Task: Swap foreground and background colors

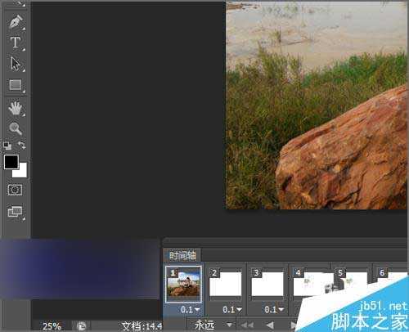Action: [22, 145]
